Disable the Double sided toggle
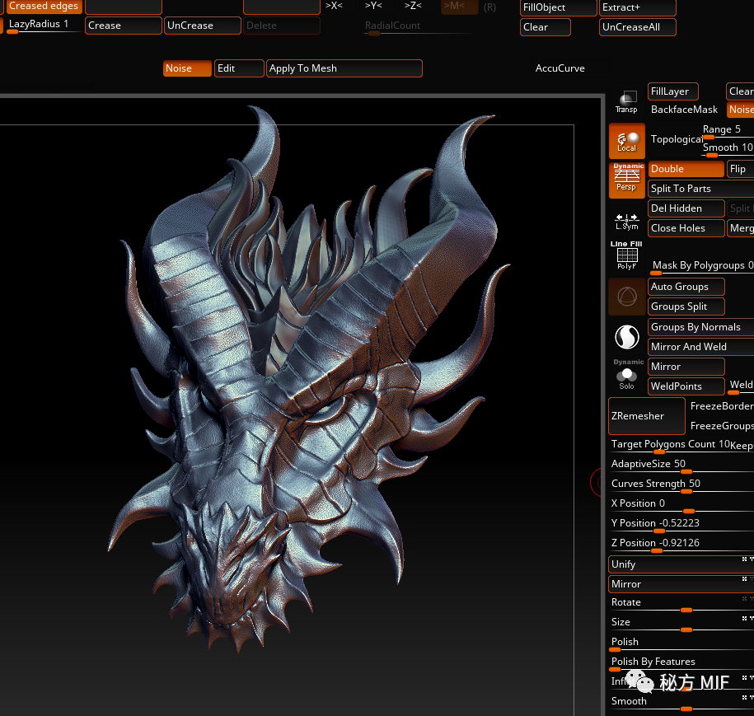Viewport: 754px width, 716px height. [686, 169]
